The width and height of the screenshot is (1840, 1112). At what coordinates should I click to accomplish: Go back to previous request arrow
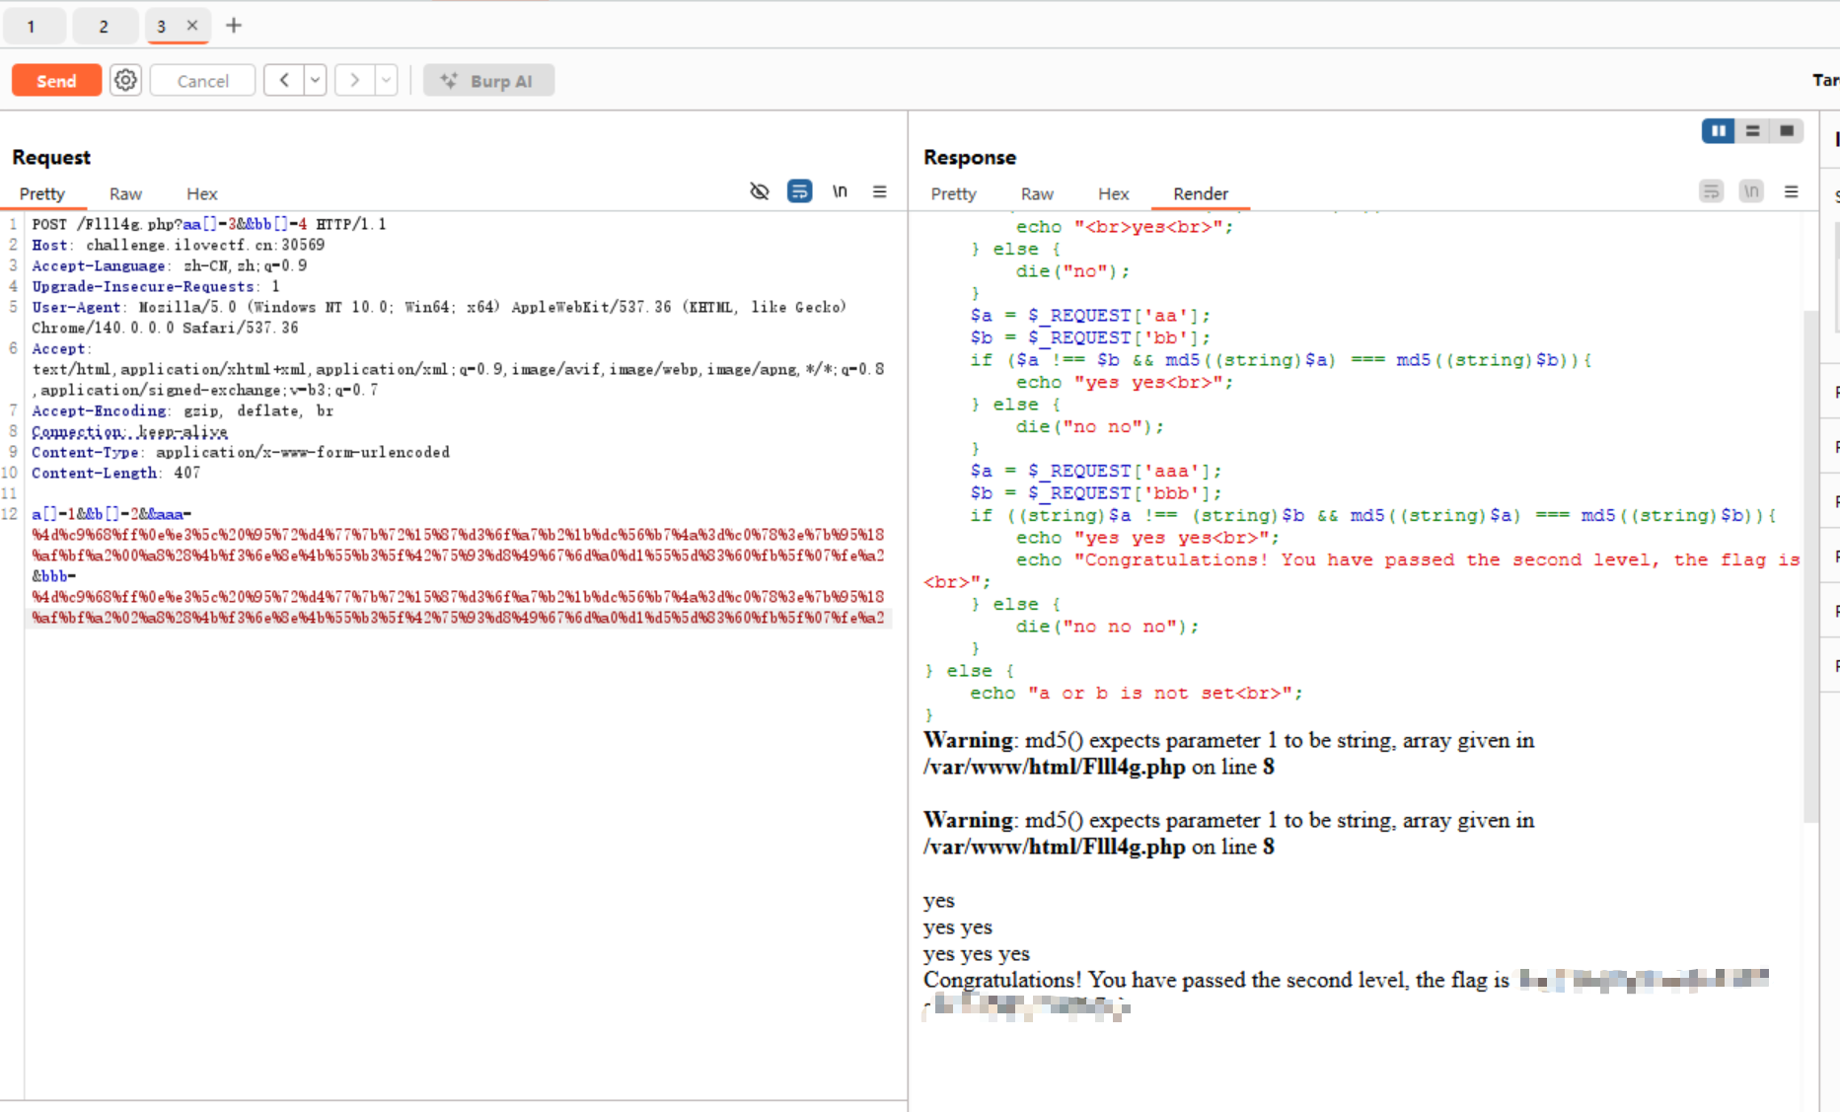(x=284, y=80)
